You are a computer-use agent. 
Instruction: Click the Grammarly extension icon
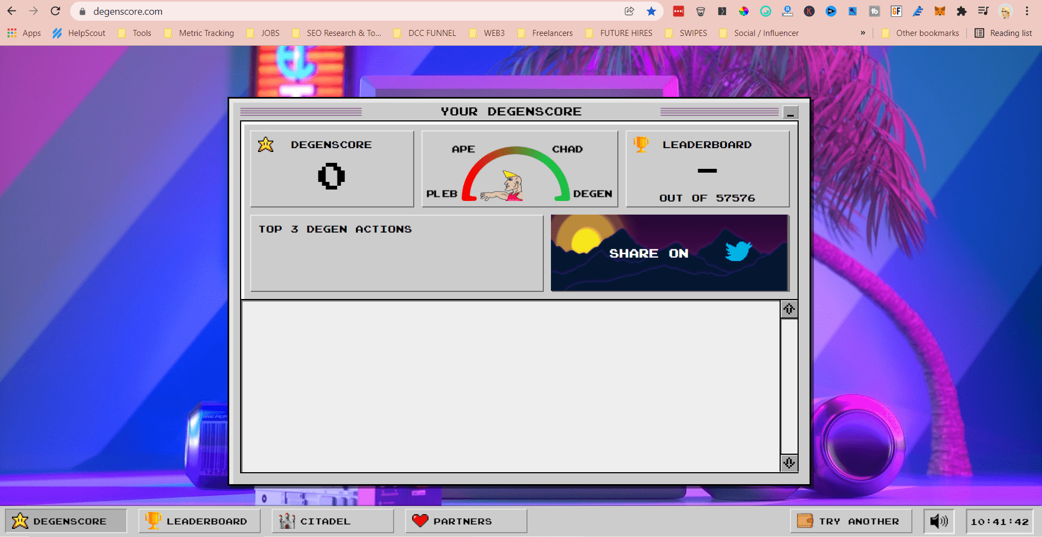pyautogui.click(x=765, y=11)
